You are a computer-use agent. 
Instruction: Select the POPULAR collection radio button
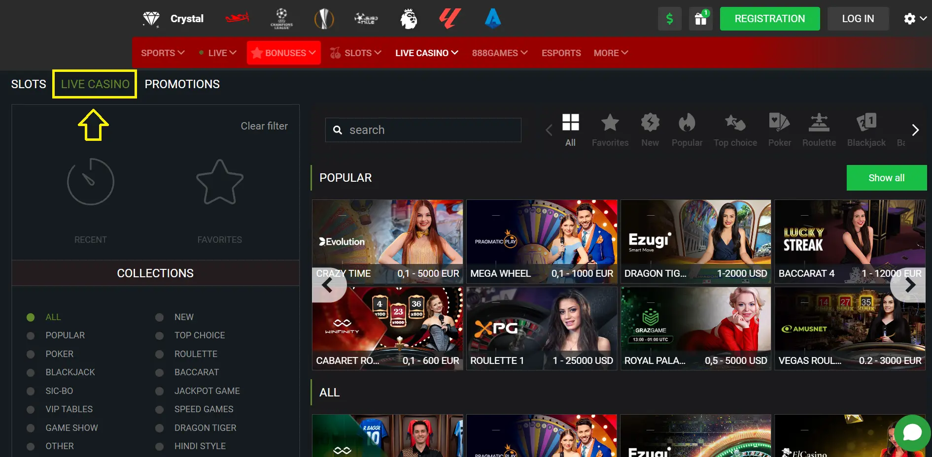pyautogui.click(x=31, y=335)
